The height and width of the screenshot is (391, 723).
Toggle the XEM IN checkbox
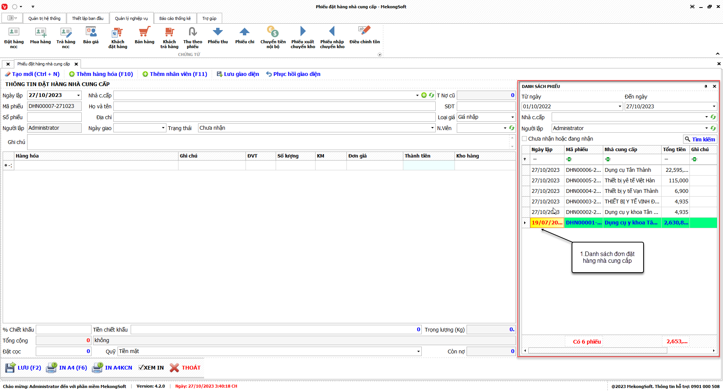point(141,368)
